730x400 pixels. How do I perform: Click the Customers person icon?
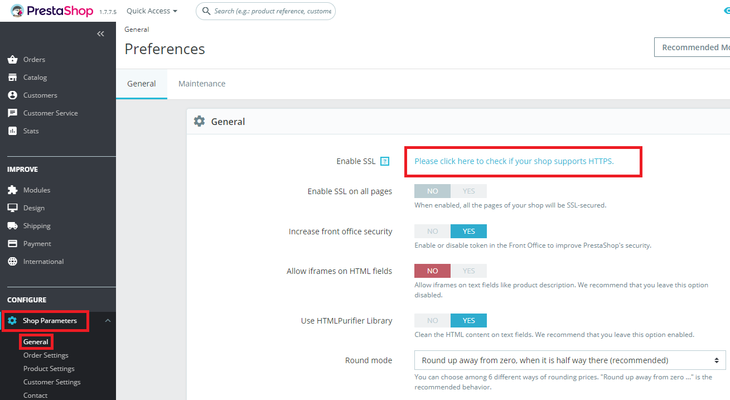point(12,95)
